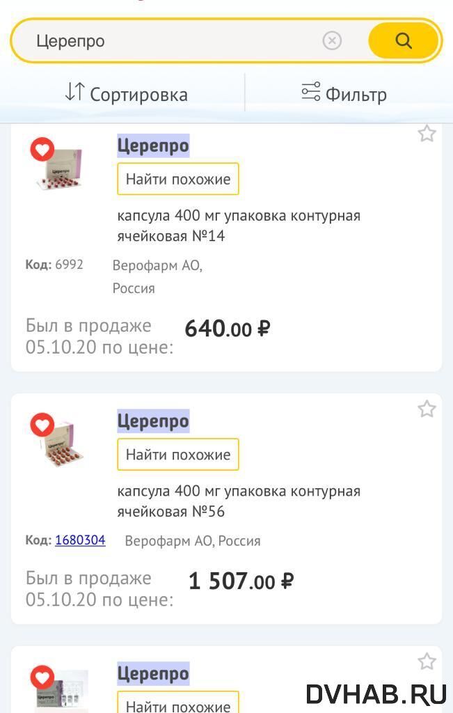
Task: Toggle heart favorite on Церепро №56
Action: [x=42, y=425]
